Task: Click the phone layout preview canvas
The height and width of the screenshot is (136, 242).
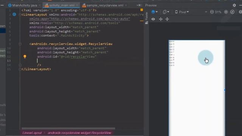Action: coord(197,88)
